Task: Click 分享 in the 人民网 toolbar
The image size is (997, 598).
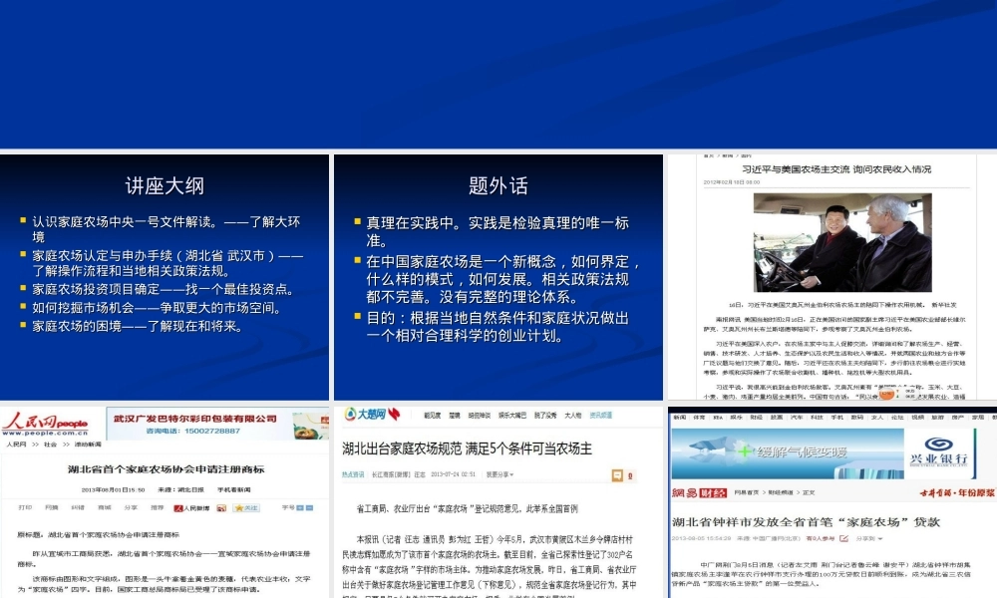Action: click(x=131, y=507)
